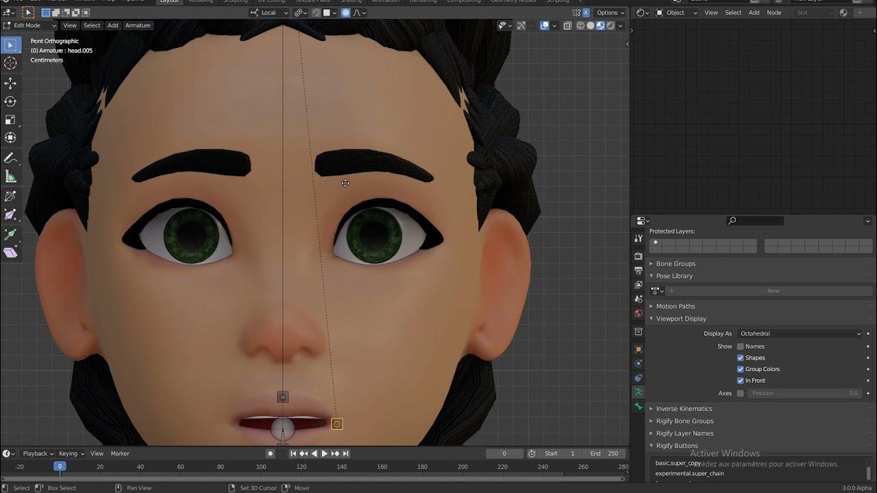877x493 pixels.
Task: Select the Move tool
Action: pos(10,83)
